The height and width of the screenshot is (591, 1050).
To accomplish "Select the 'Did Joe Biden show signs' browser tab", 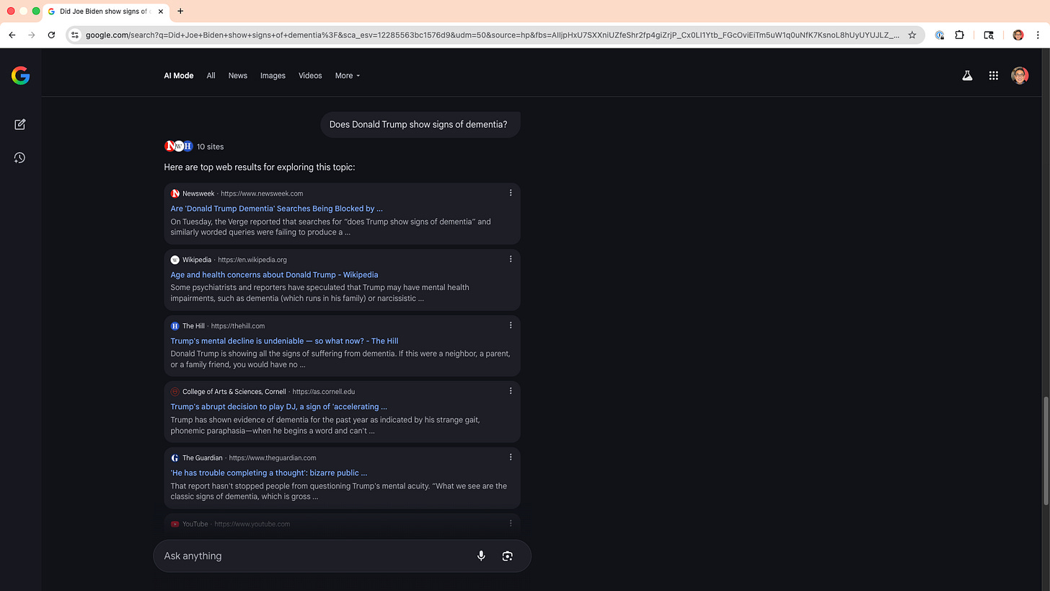I will [106, 12].
